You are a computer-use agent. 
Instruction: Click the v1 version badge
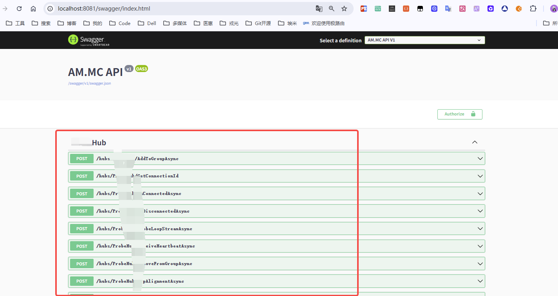129,69
